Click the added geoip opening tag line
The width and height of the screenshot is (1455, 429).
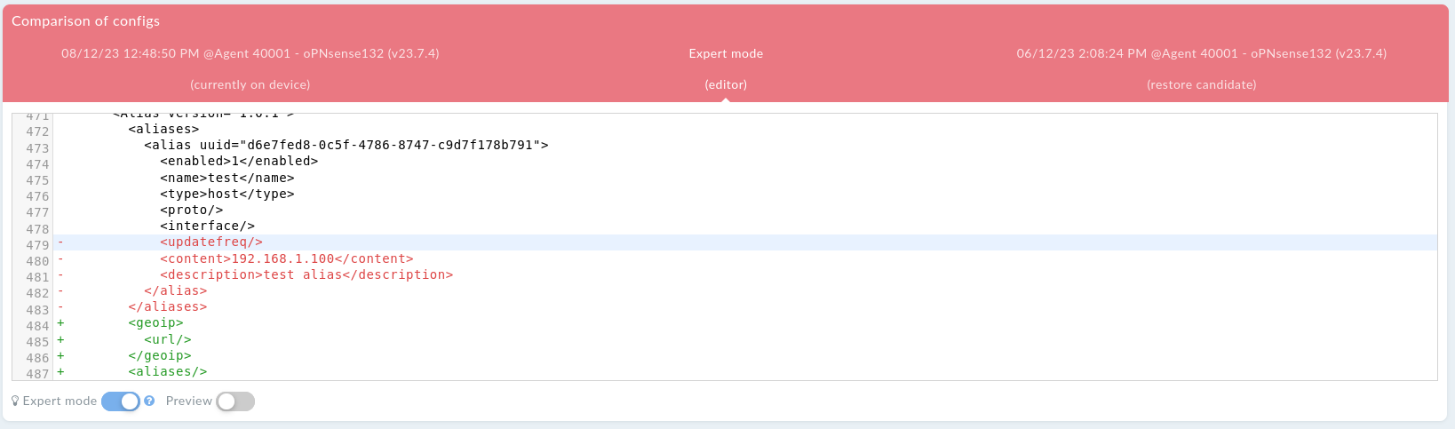(x=744, y=323)
